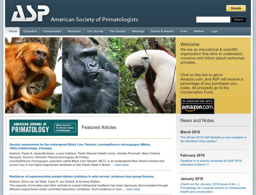Open the Conservation menu tab
The image size is (256, 195).
pyautogui.click(x=52, y=31)
